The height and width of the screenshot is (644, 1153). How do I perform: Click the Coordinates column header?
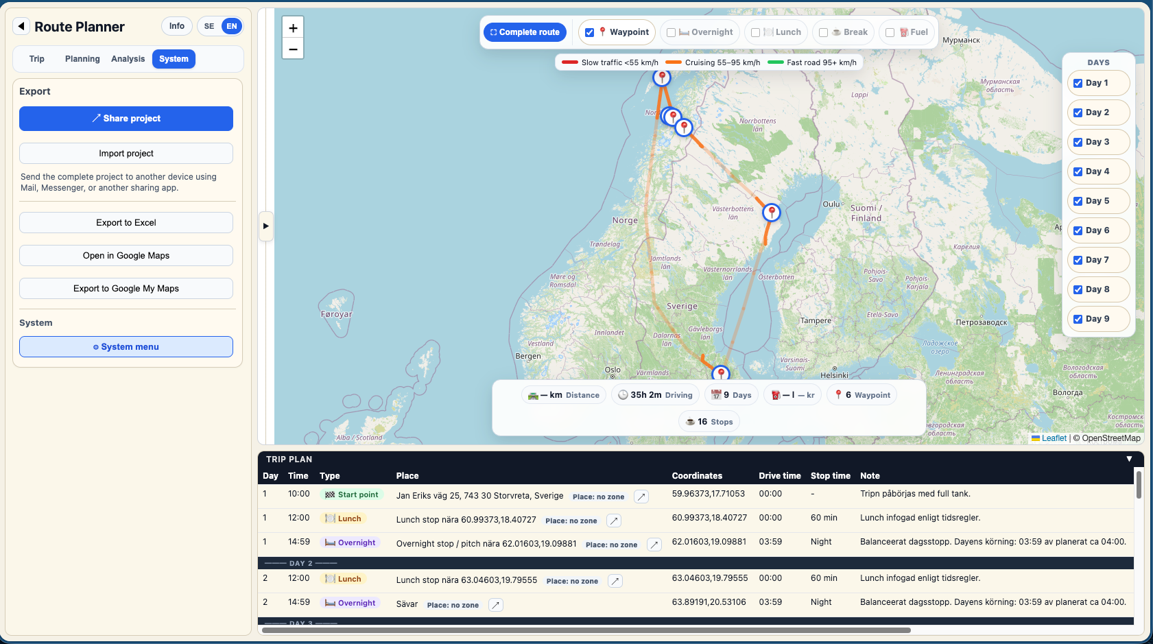(697, 476)
